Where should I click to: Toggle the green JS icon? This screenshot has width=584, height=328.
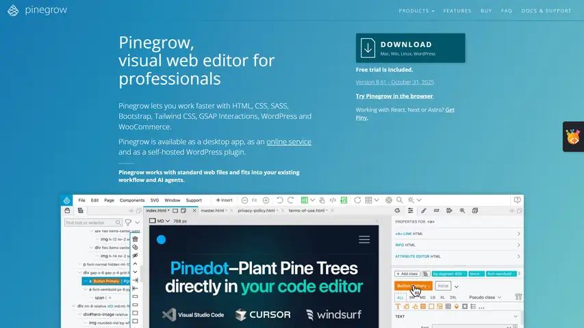click(x=344, y=200)
